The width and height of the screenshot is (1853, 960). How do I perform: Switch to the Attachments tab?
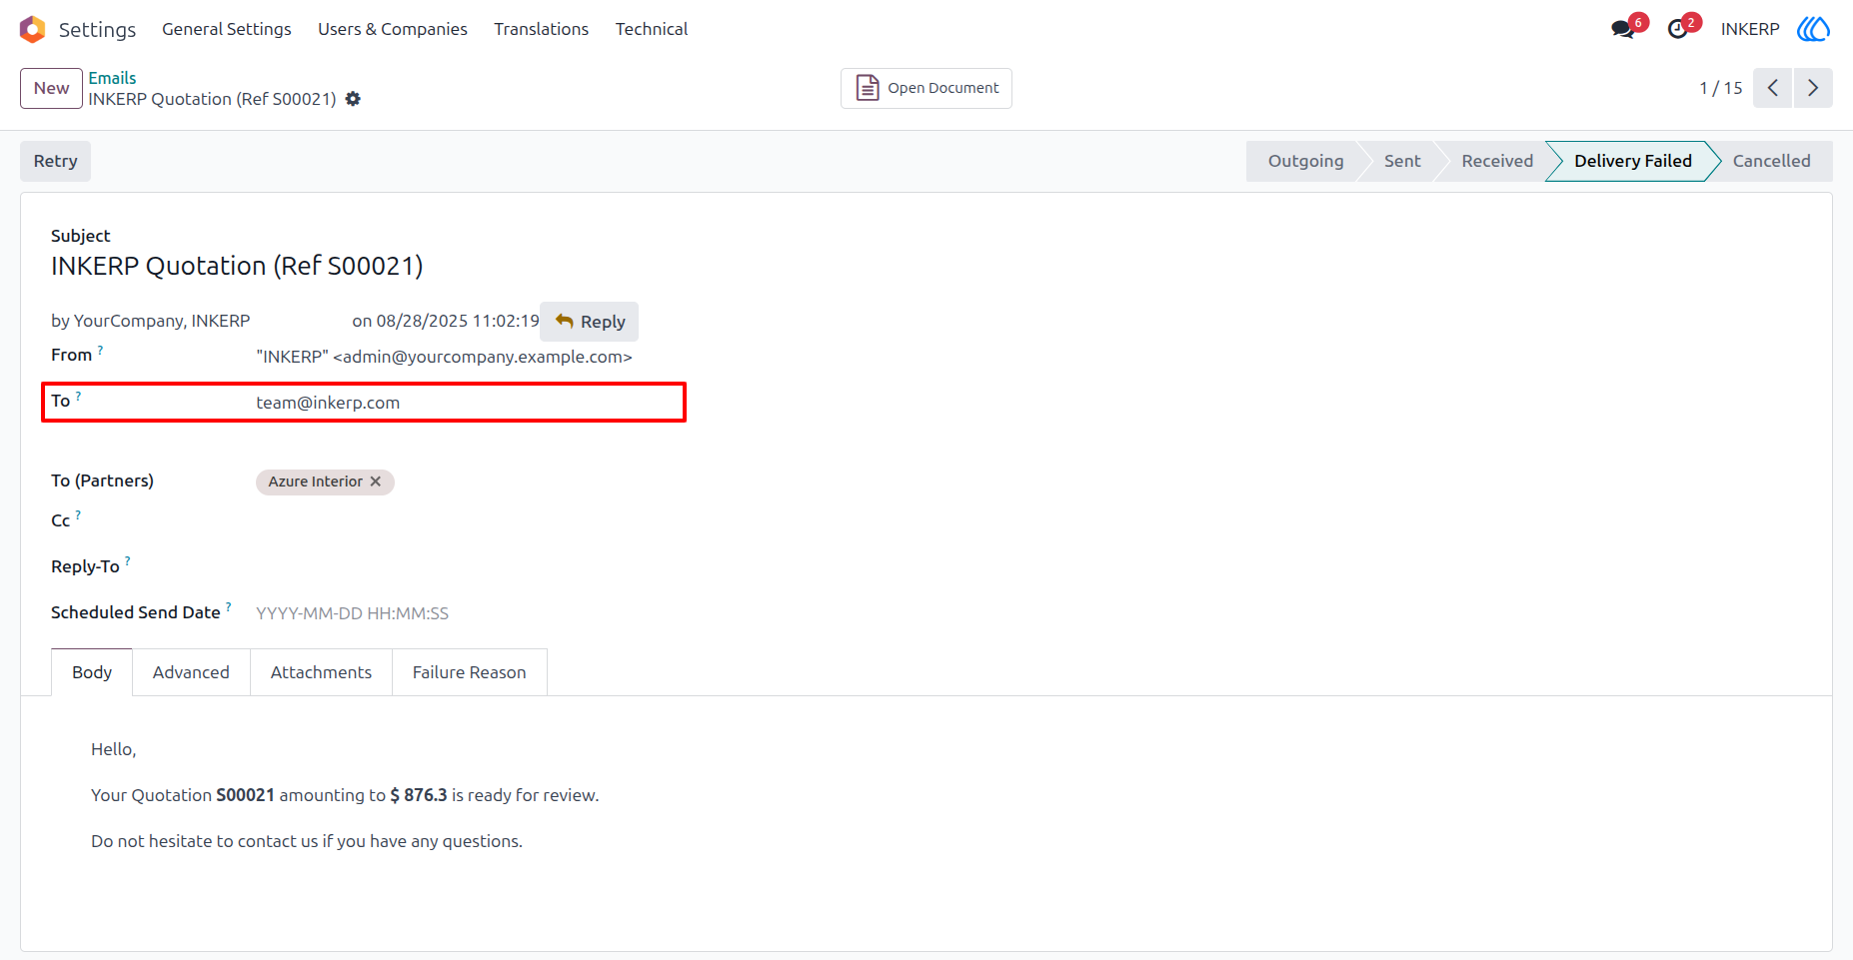pyautogui.click(x=321, y=672)
